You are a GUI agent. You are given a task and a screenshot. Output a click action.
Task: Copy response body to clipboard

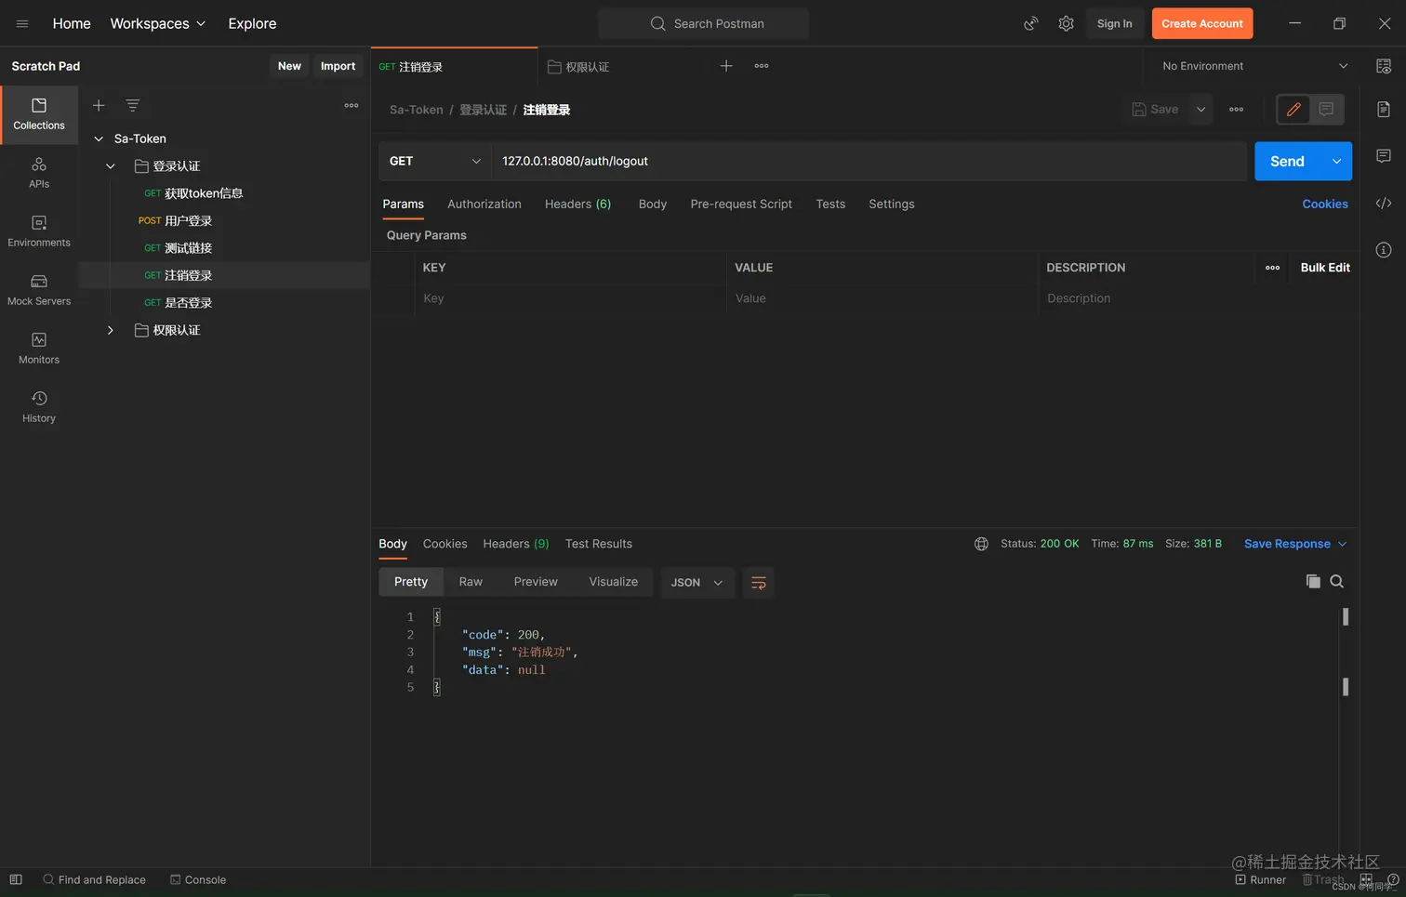[1313, 582]
